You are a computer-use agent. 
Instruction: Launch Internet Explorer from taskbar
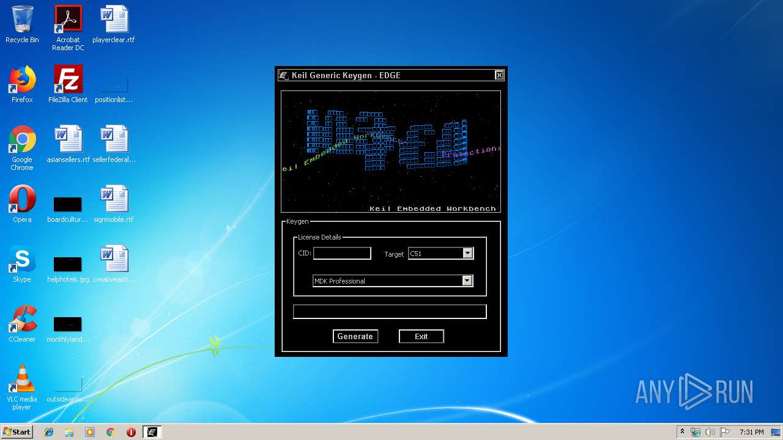[x=49, y=432]
